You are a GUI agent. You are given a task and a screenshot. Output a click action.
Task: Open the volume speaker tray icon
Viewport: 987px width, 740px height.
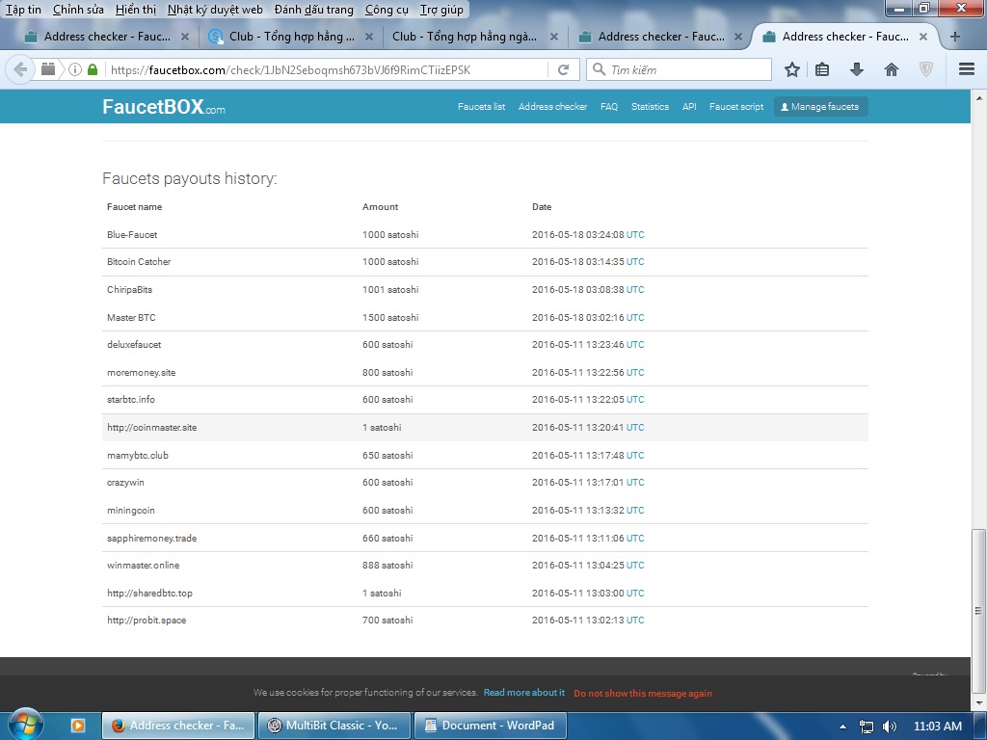[x=890, y=727]
